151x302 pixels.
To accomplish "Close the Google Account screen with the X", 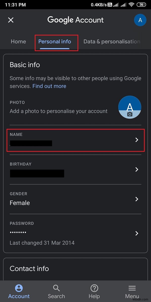I will 11,20.
